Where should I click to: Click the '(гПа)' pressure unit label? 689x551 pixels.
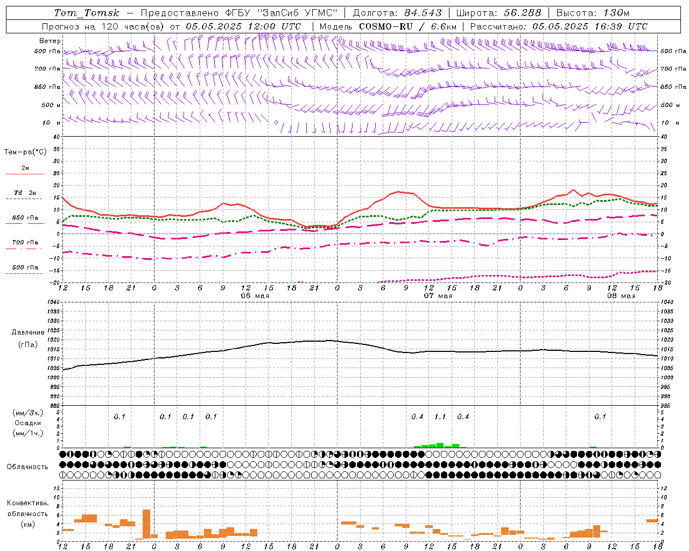[28, 344]
